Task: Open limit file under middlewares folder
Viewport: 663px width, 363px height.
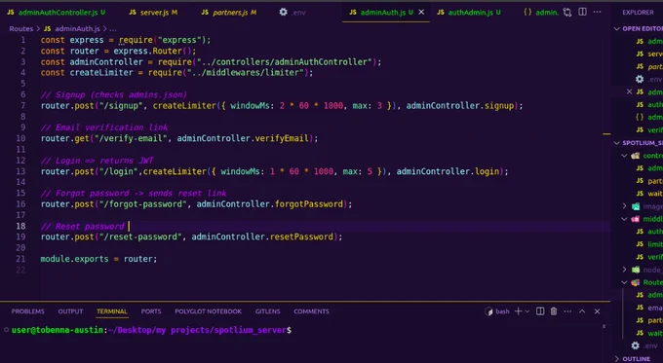Action: [649, 244]
